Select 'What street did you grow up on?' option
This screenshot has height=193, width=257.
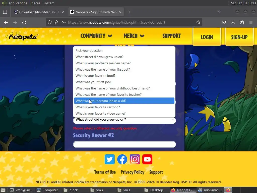(x=124, y=57)
